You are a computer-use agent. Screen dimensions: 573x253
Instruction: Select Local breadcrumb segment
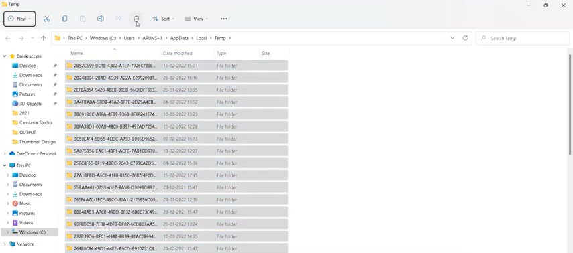[201, 38]
